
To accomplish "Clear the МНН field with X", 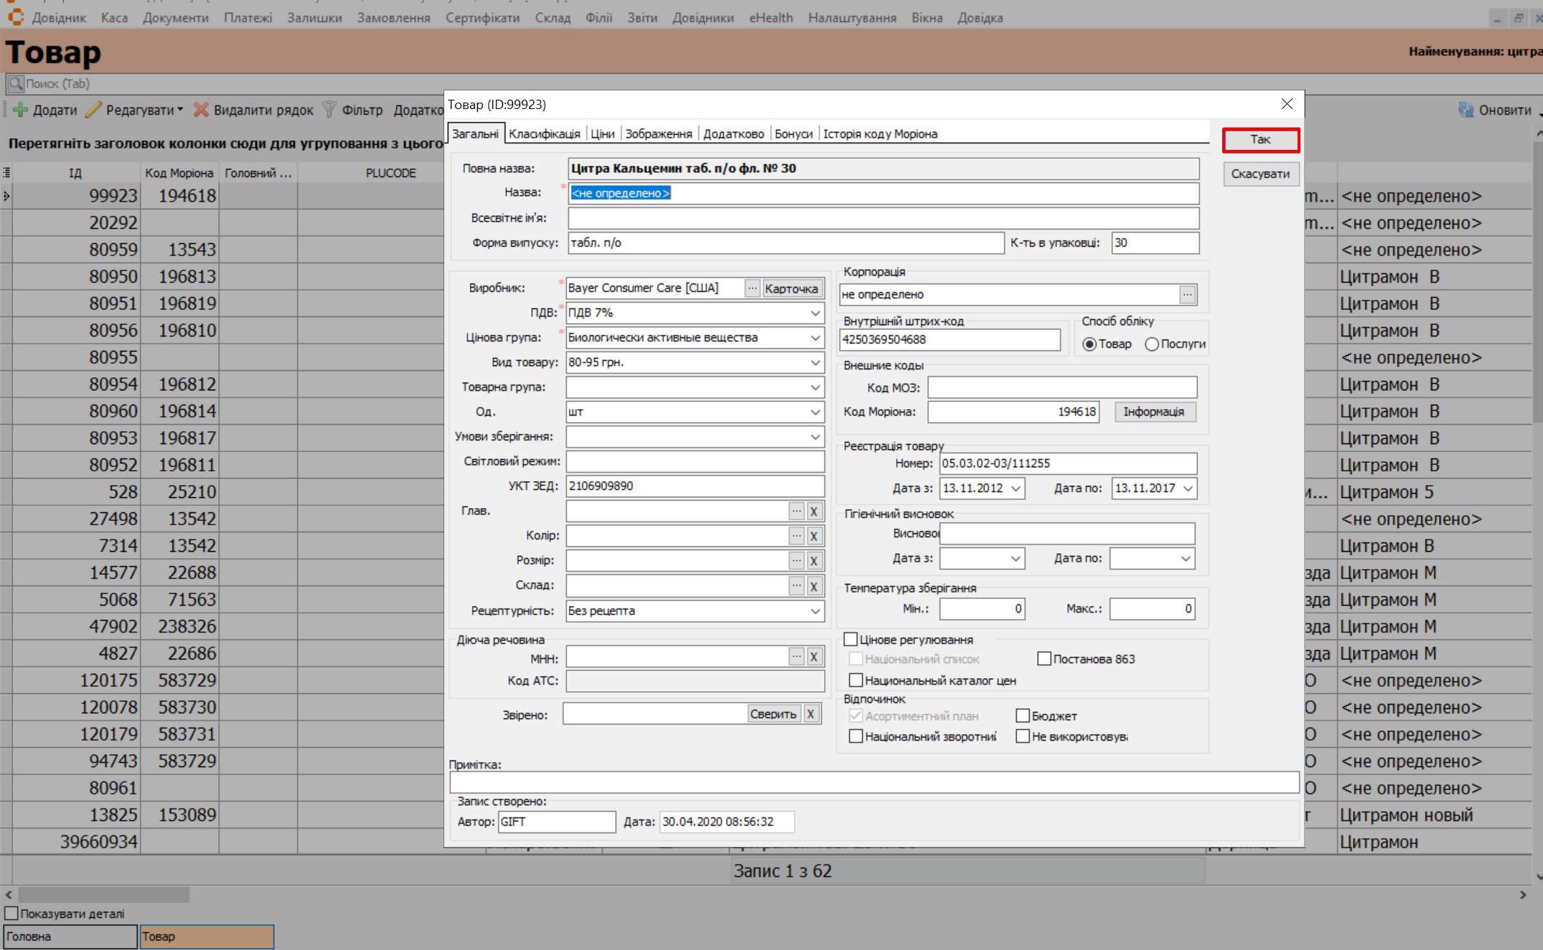I will (x=814, y=657).
